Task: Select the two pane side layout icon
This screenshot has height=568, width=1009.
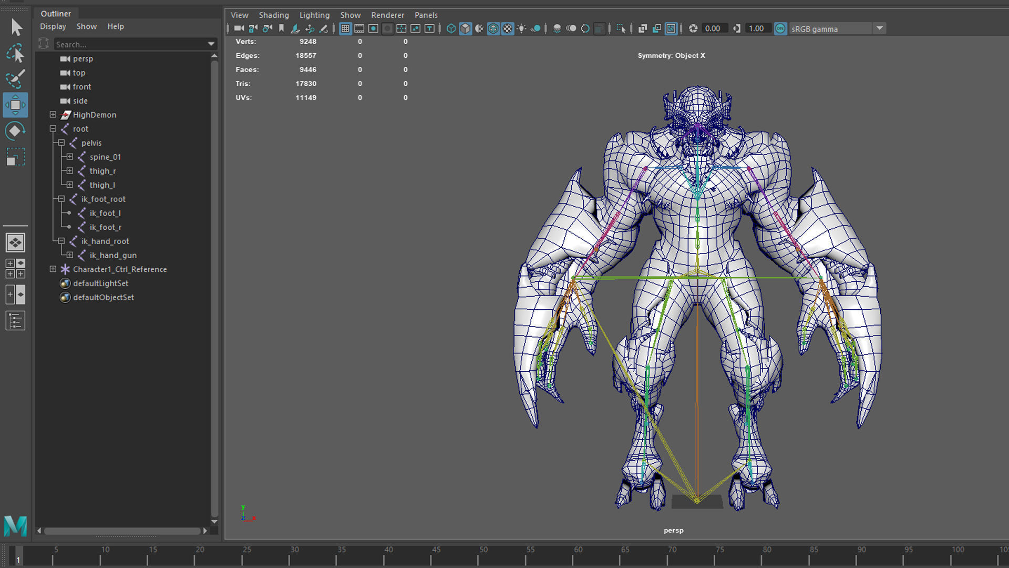Action: [x=16, y=295]
